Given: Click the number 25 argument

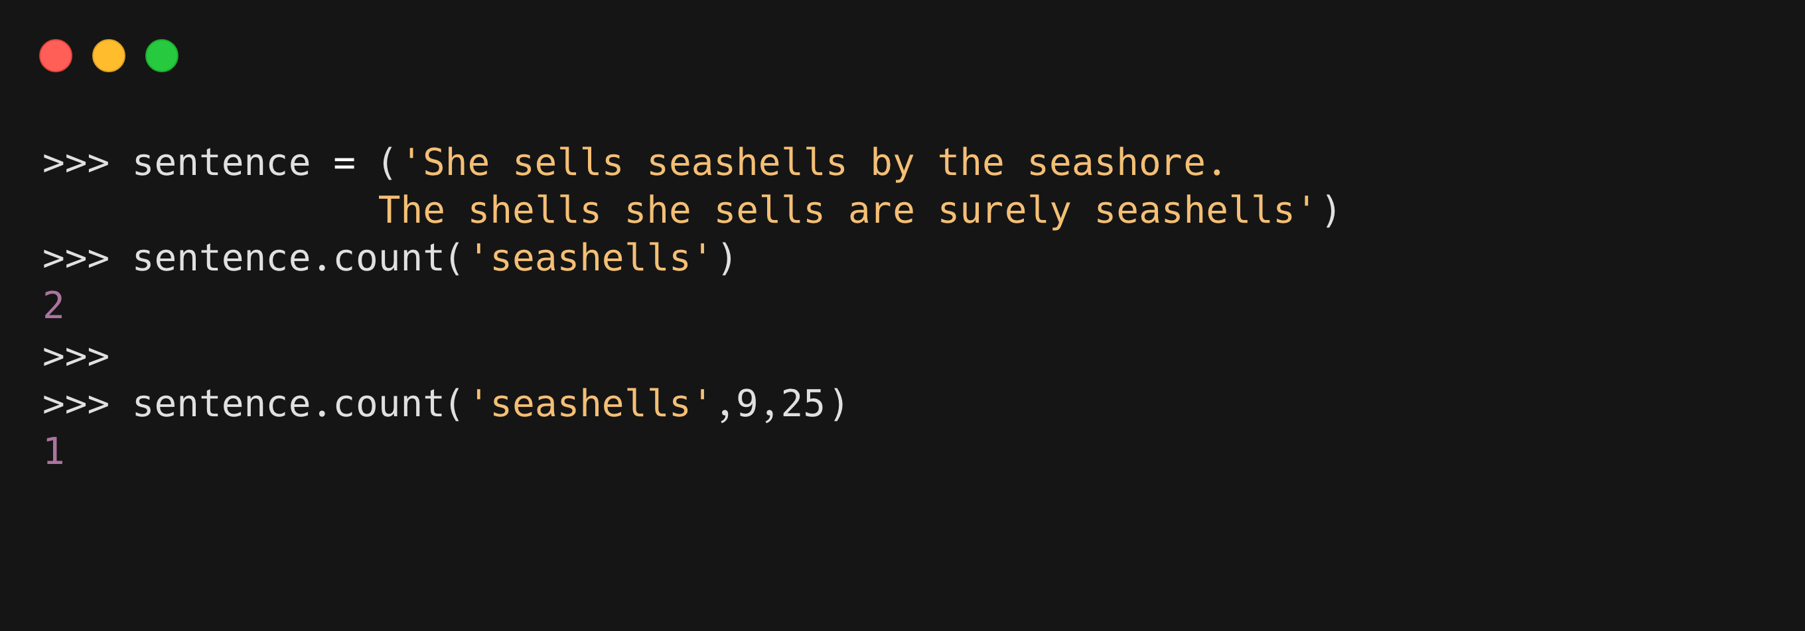Looking at the screenshot, I should (x=802, y=404).
